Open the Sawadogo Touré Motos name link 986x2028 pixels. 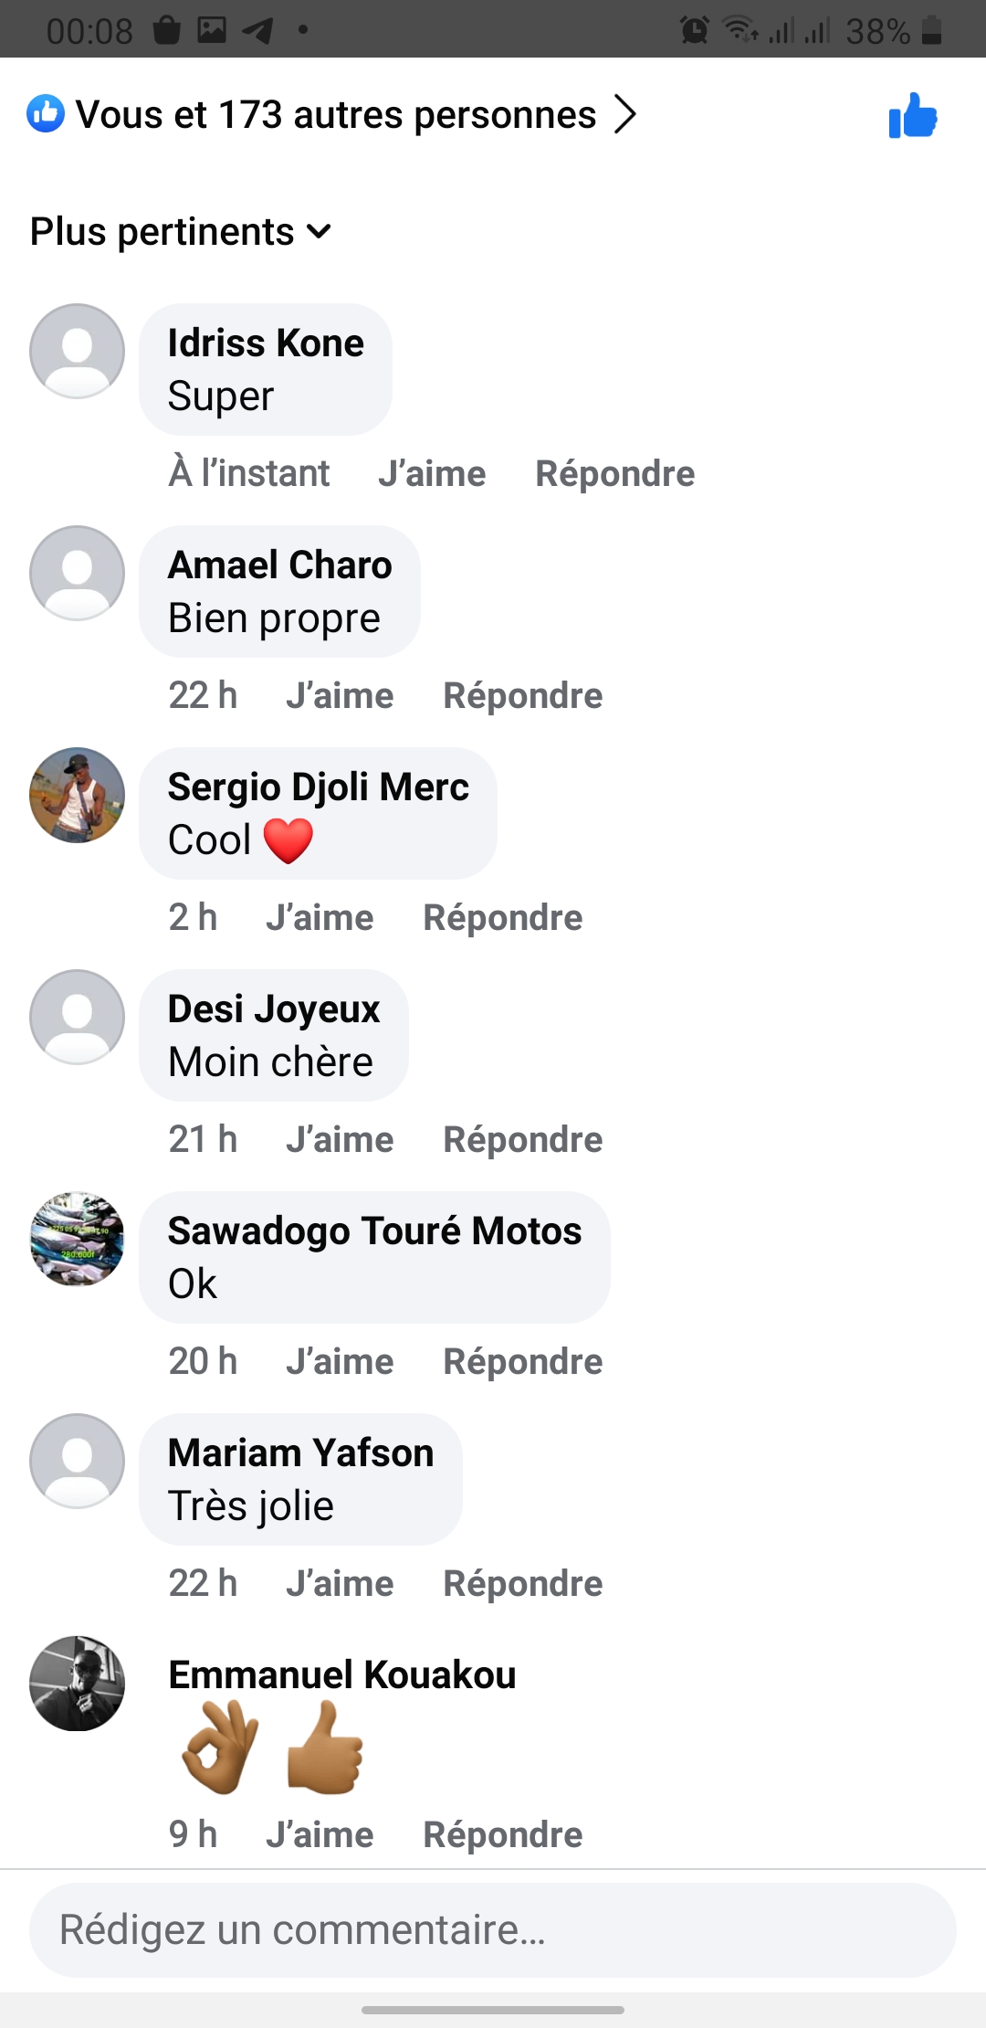click(374, 1231)
